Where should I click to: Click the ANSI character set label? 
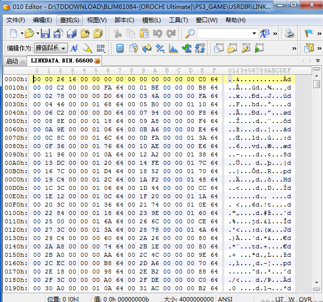click(x=225, y=299)
